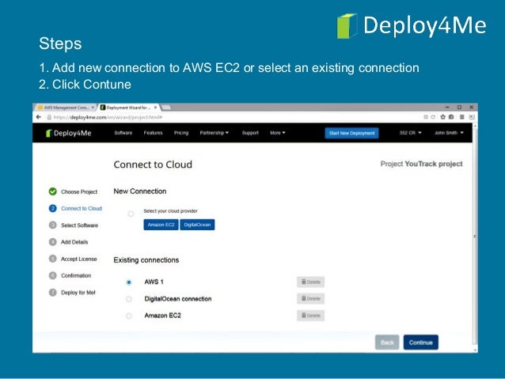Click step 2 circle for Connect to Cloud
The height and width of the screenshot is (379, 505).
[52, 208]
